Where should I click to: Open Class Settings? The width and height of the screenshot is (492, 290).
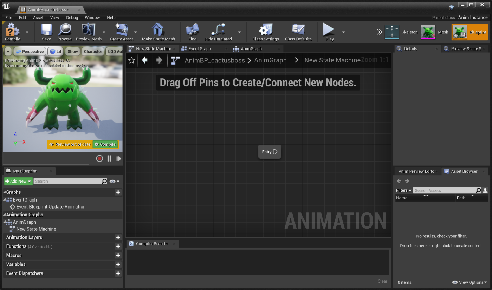[266, 32]
